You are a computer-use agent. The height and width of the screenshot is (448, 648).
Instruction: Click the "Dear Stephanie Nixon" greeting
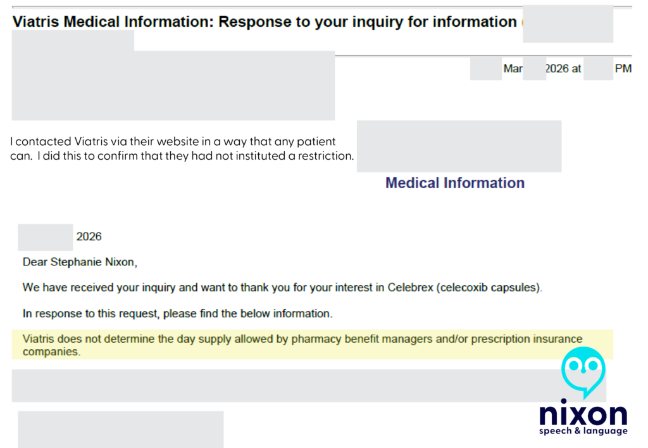pyautogui.click(x=80, y=262)
